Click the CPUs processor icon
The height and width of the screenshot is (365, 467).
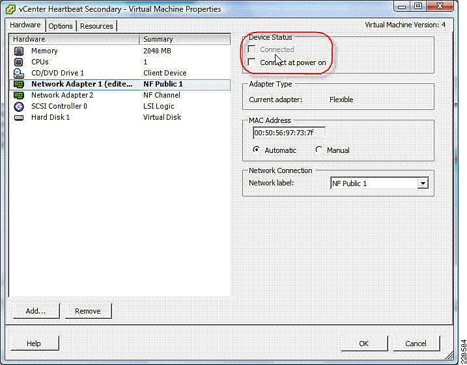tap(18, 62)
